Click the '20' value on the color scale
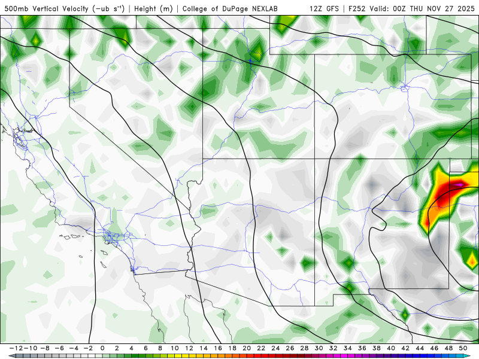Viewport: 479px width, 359px height. pyautogui.click(x=247, y=348)
